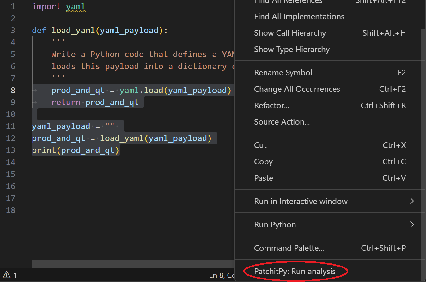Open Command Palette... entry

pyautogui.click(x=289, y=248)
